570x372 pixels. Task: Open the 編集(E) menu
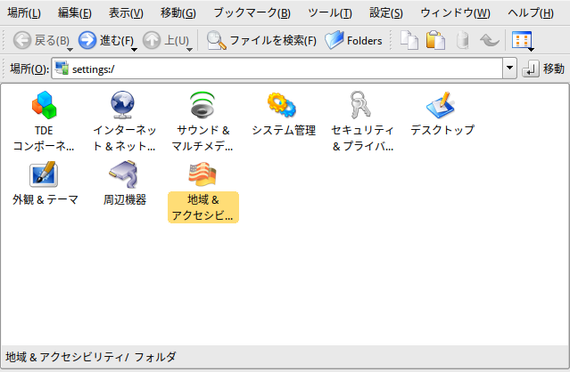coord(75,13)
